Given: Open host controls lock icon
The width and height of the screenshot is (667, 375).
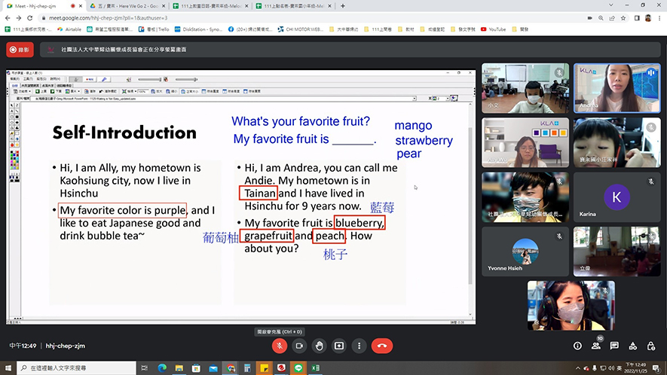Looking at the screenshot, I should [x=650, y=346].
